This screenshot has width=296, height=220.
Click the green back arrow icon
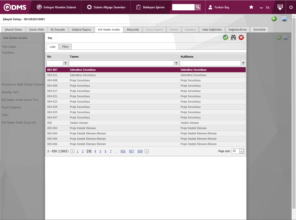pos(274,19)
